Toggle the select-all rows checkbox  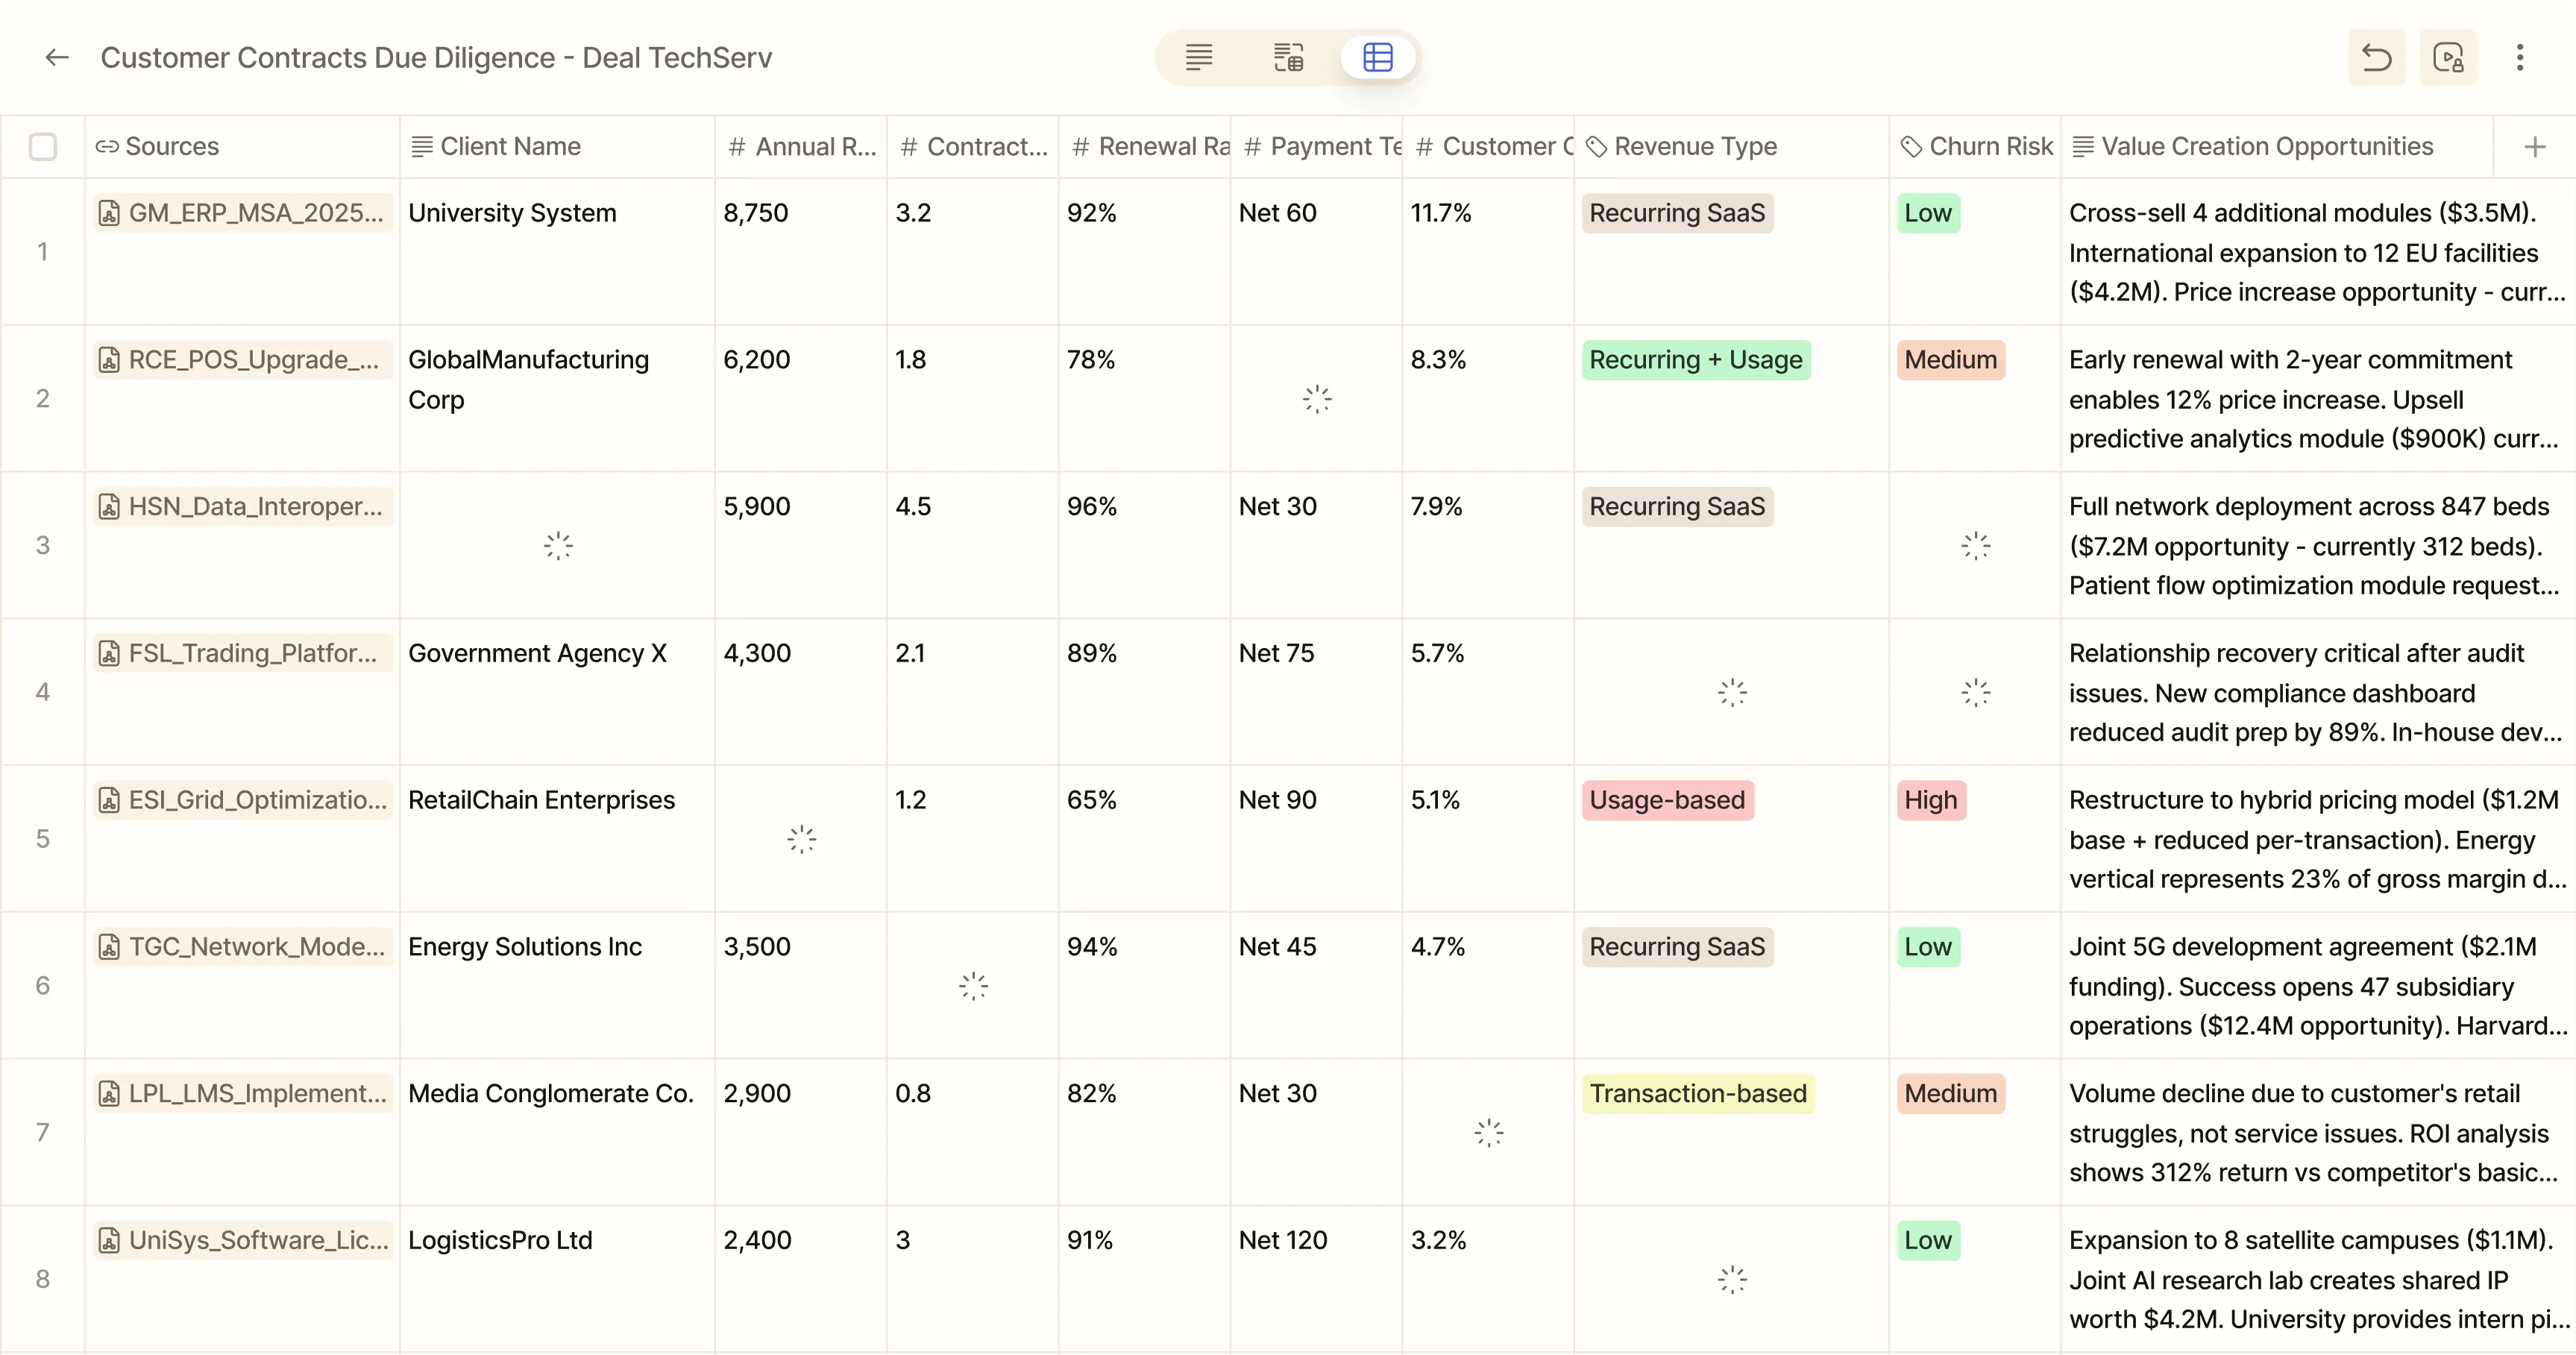(x=43, y=147)
